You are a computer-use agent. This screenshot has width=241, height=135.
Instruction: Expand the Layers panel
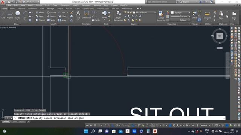coord(135,24)
